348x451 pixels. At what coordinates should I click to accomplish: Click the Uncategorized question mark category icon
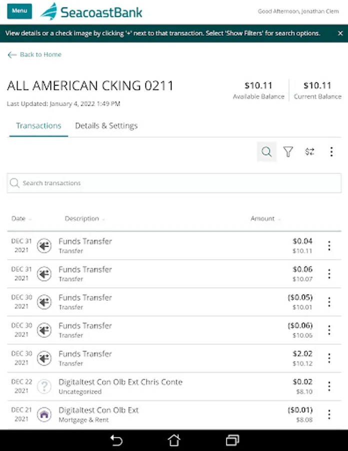44,386
